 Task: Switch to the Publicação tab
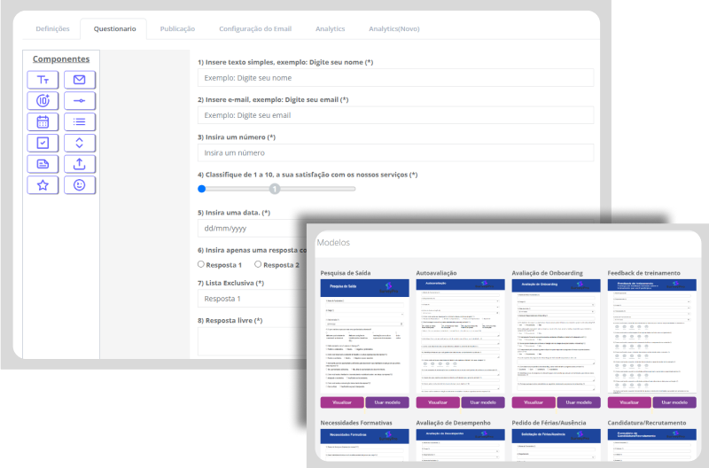tap(177, 28)
